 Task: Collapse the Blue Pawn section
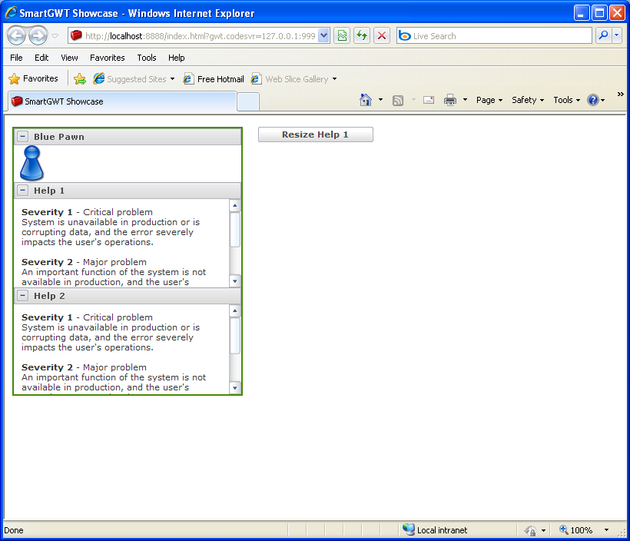[x=22, y=136]
